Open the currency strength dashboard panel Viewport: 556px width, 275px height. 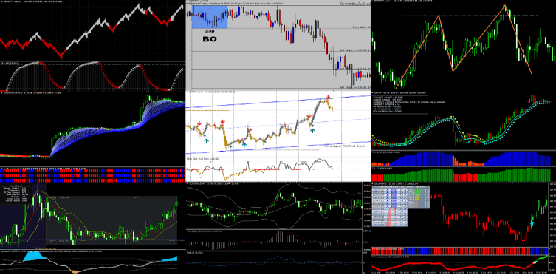click(x=401, y=206)
